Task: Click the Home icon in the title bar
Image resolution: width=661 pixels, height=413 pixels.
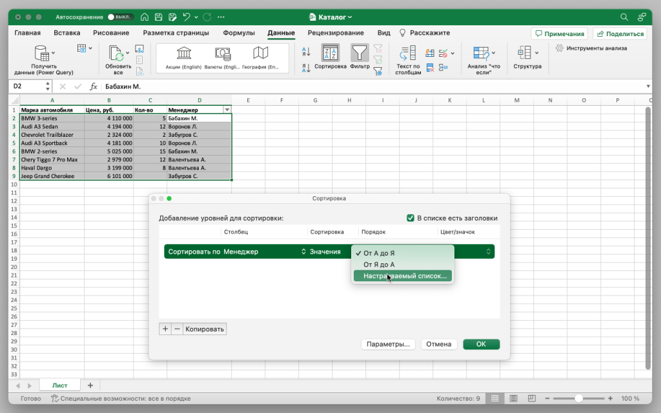Action: pos(145,17)
